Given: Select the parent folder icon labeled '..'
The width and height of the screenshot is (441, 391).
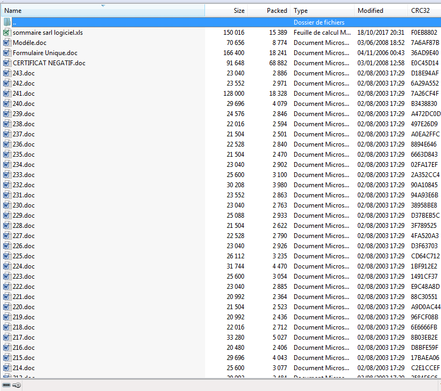Looking at the screenshot, I should click(x=7, y=22).
